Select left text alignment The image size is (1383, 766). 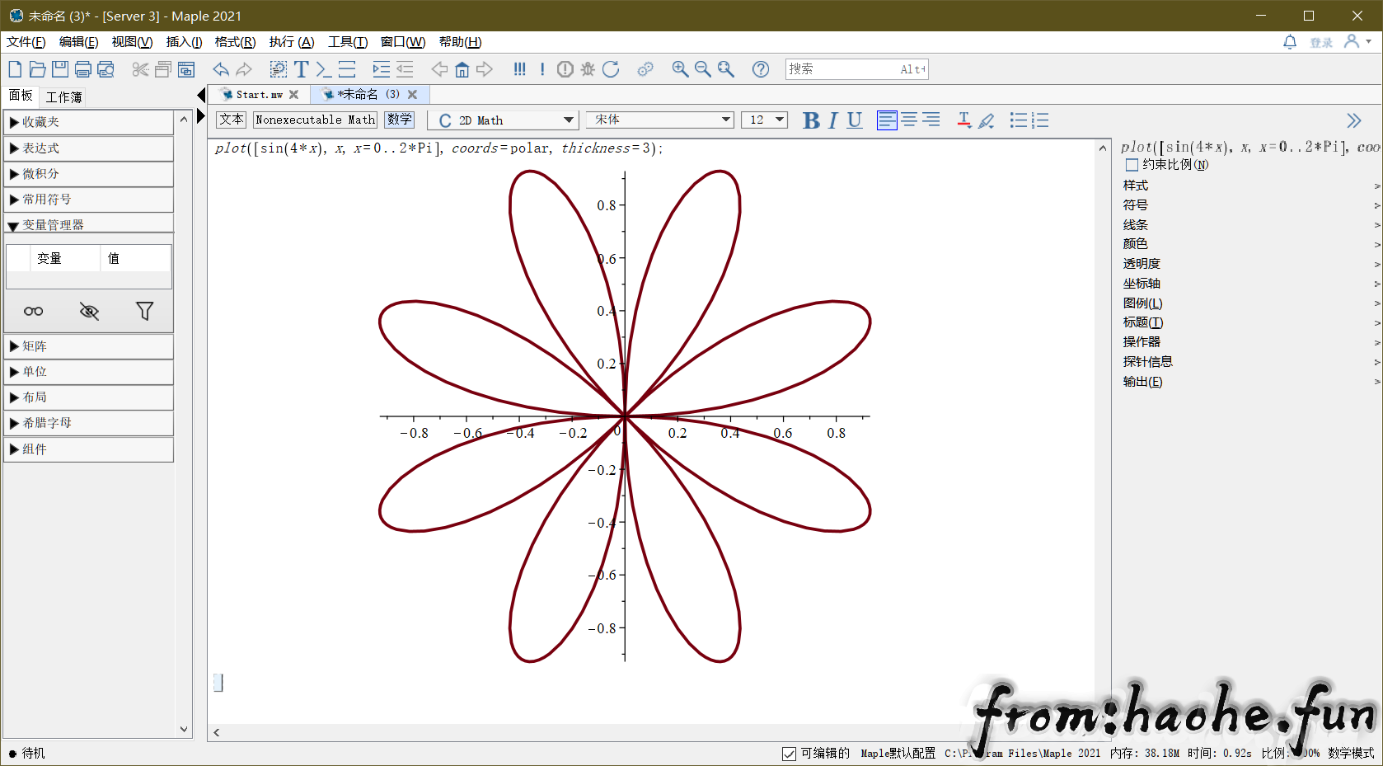tap(887, 120)
